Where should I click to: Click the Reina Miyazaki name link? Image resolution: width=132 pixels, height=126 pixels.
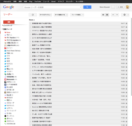[105, 7]
